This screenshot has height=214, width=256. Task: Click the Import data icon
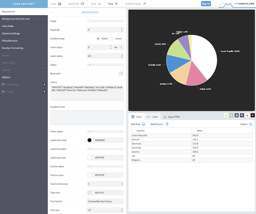coord(251,124)
